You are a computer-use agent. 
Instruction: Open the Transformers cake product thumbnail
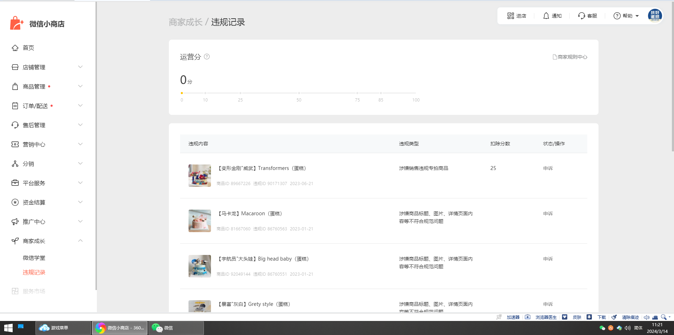200,176
